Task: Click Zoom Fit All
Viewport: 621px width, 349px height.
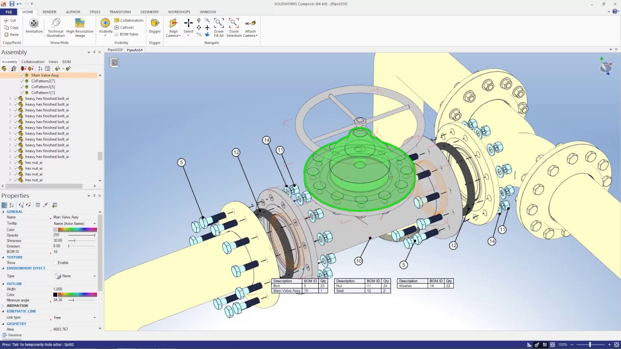Action: (219, 28)
